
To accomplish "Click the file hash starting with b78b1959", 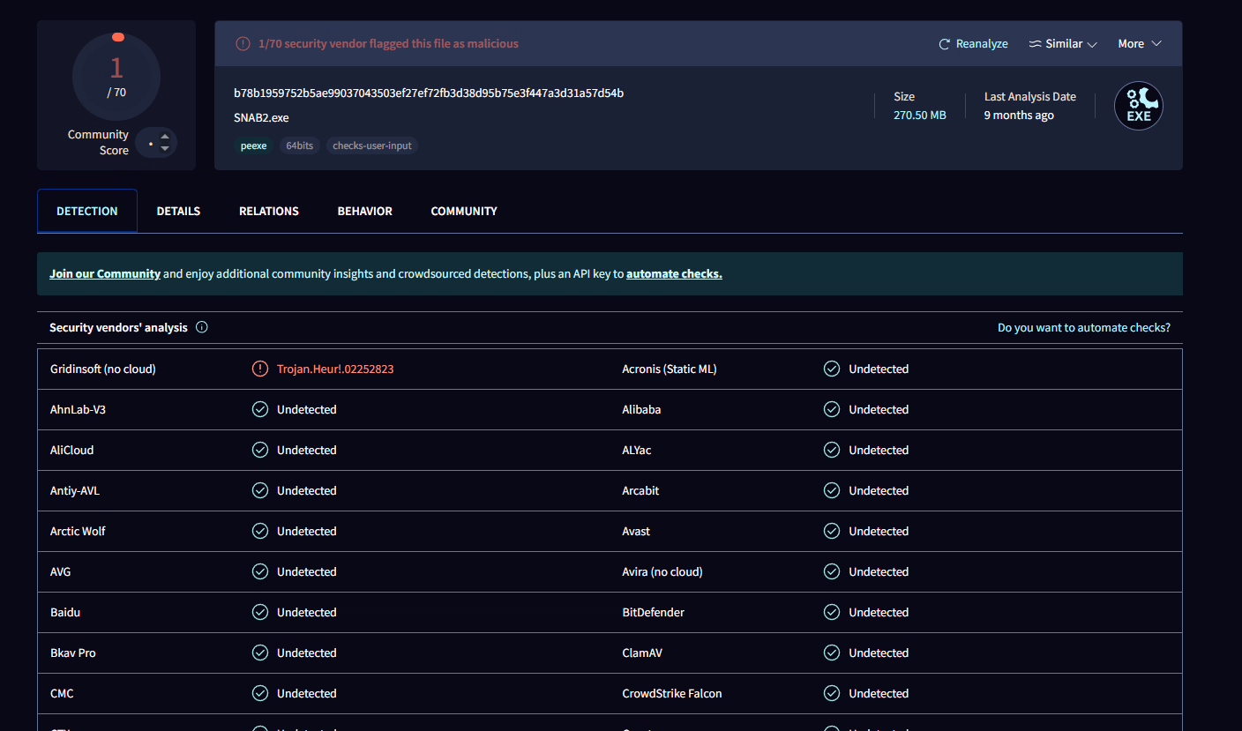I will pyautogui.click(x=429, y=93).
